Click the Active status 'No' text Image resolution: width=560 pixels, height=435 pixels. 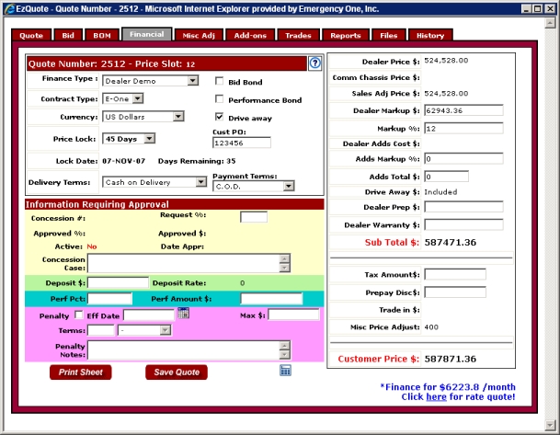coord(92,246)
